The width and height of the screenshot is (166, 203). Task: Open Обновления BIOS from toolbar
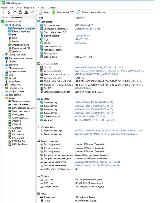pyautogui.click(x=63, y=12)
